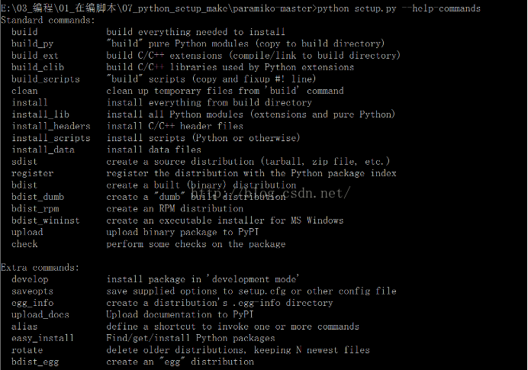
Task: Click the 'register' command entry
Action: (32, 173)
